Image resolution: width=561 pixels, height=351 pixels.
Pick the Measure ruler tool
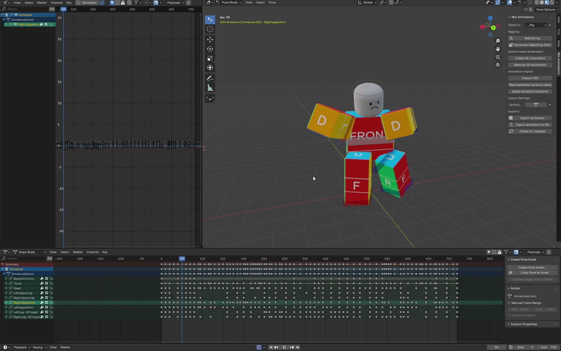[x=210, y=88]
